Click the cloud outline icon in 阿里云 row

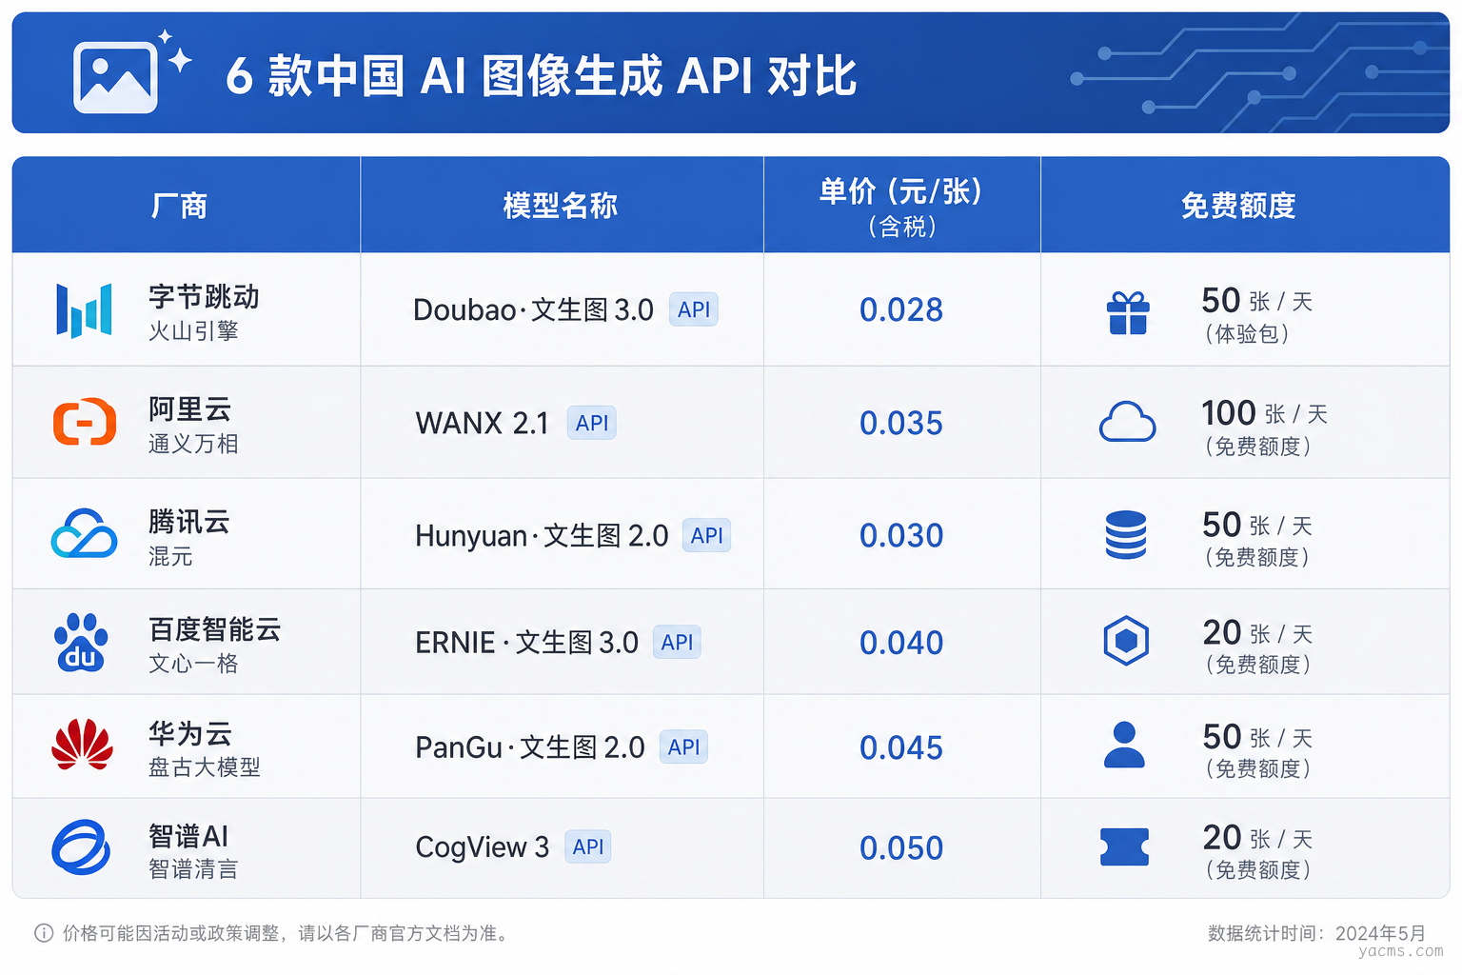(x=1128, y=422)
